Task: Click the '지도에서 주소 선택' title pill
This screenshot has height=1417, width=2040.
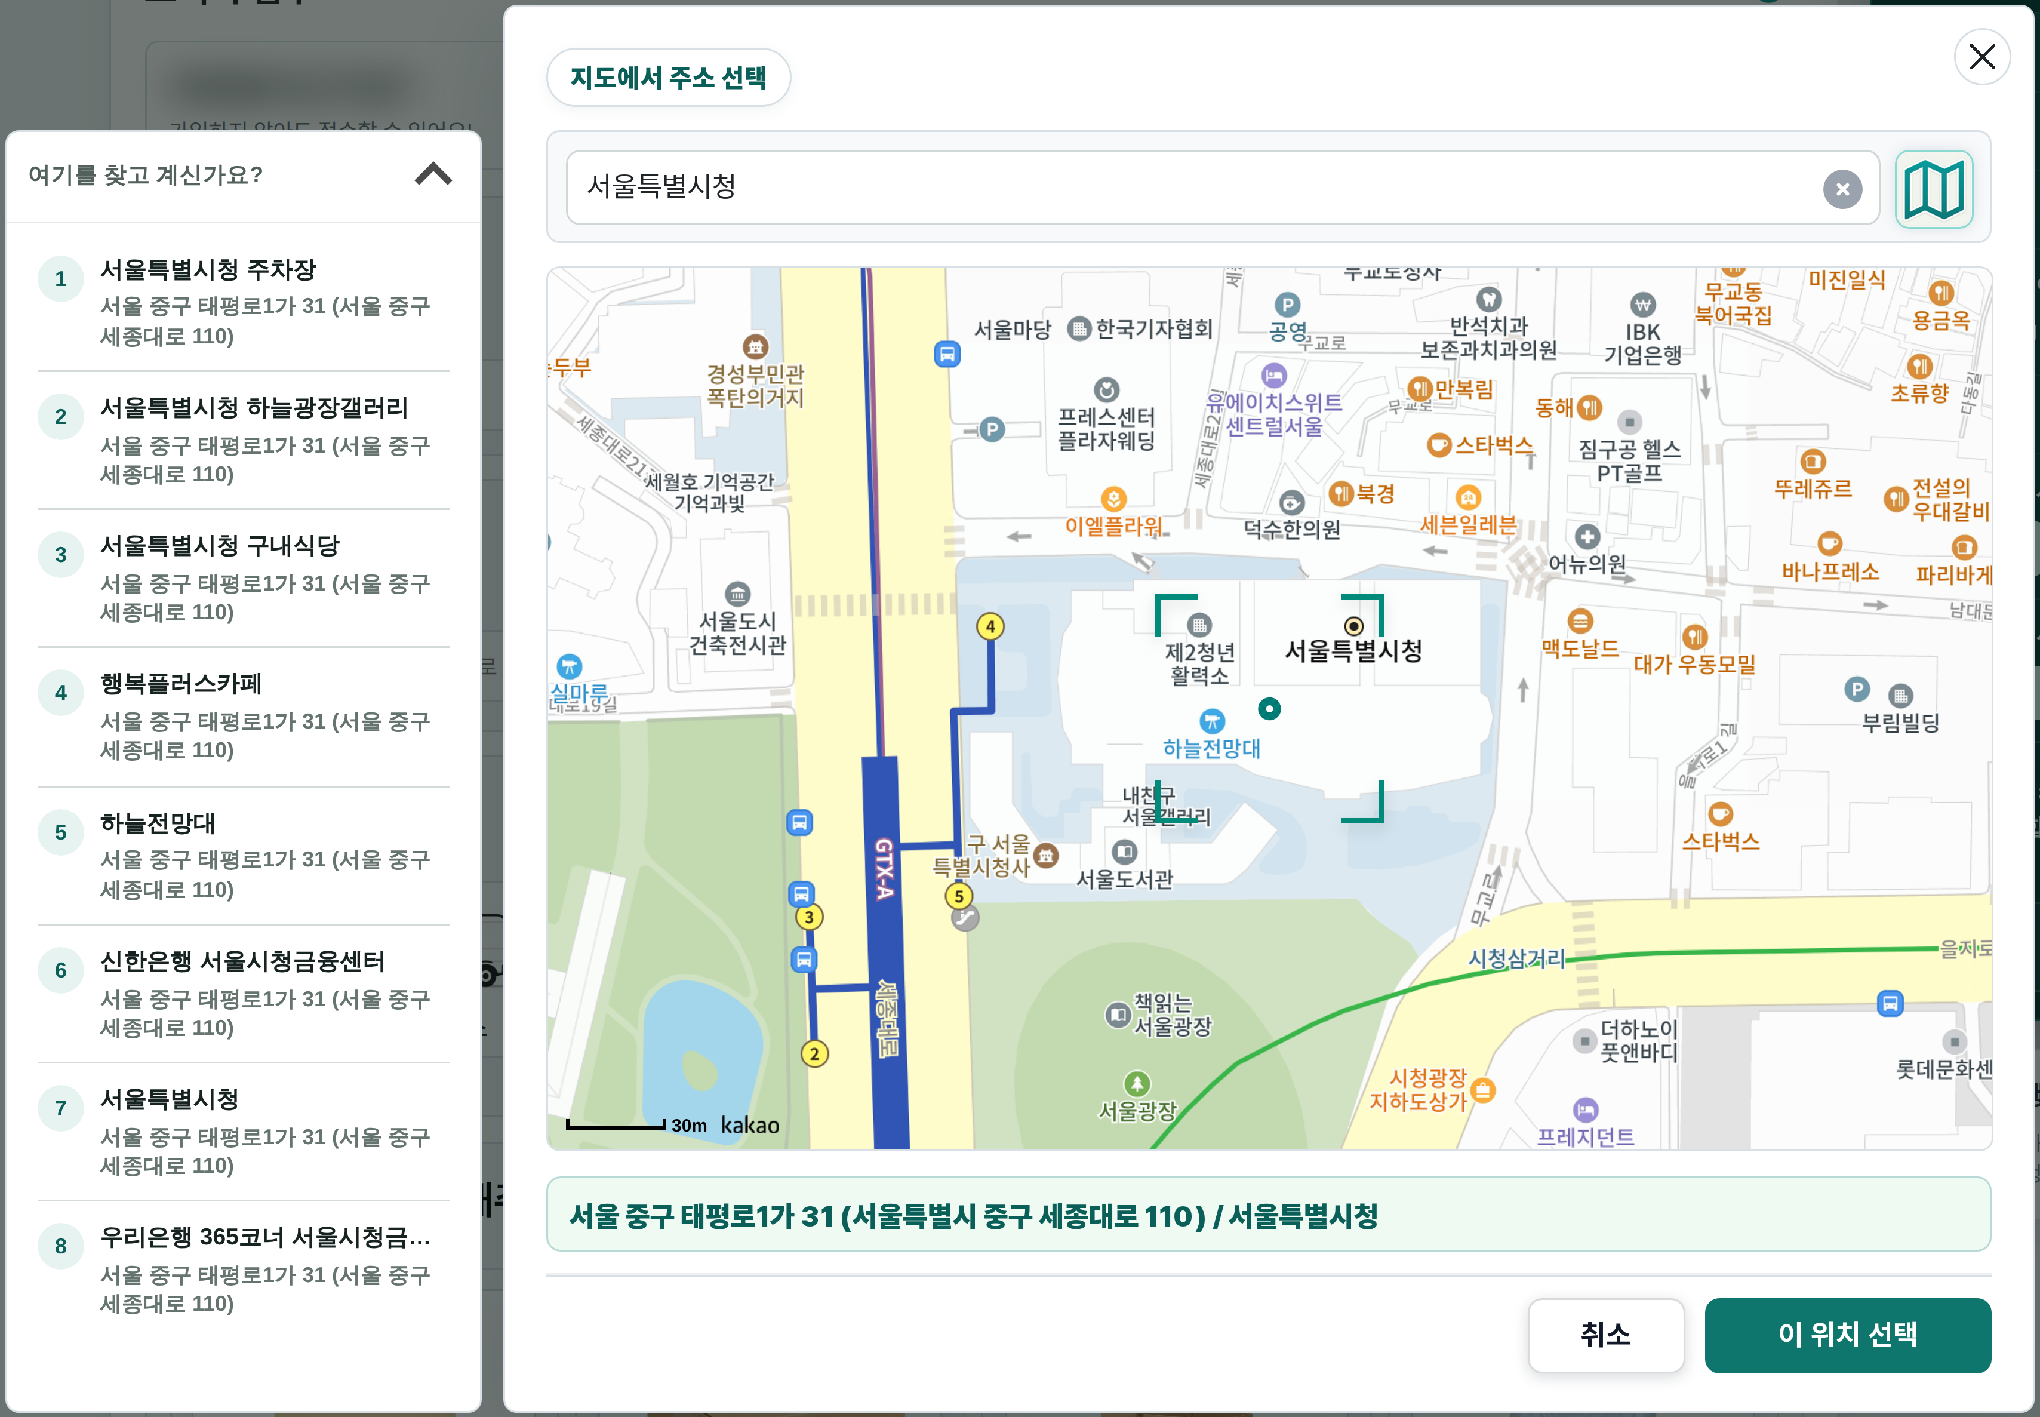Action: pyautogui.click(x=667, y=77)
